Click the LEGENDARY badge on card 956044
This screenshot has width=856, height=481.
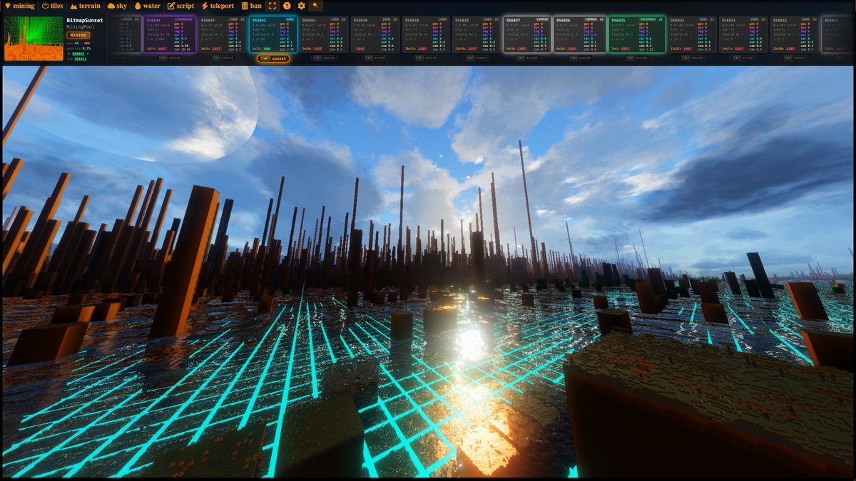(x=184, y=19)
